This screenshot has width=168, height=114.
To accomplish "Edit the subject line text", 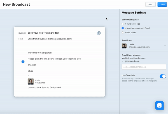I will point(43,33).
